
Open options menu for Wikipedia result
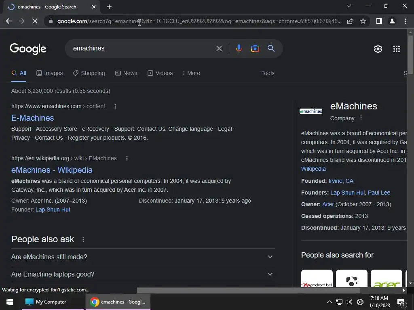(127, 158)
